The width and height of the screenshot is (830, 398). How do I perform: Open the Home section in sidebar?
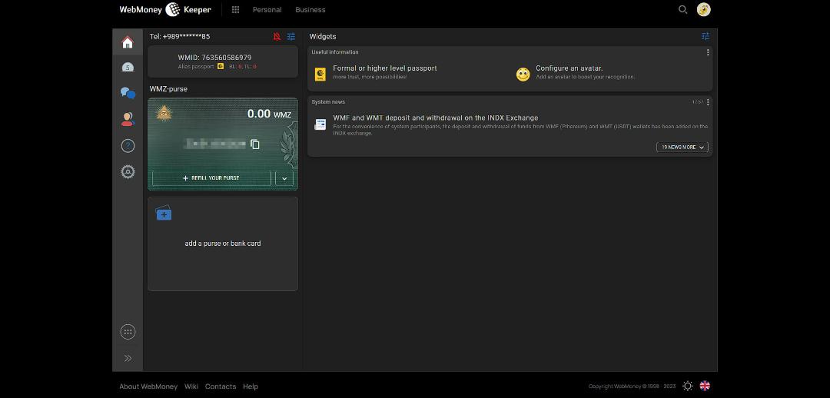pos(128,42)
